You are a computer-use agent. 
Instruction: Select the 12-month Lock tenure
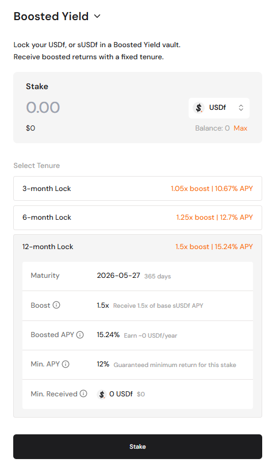137,247
